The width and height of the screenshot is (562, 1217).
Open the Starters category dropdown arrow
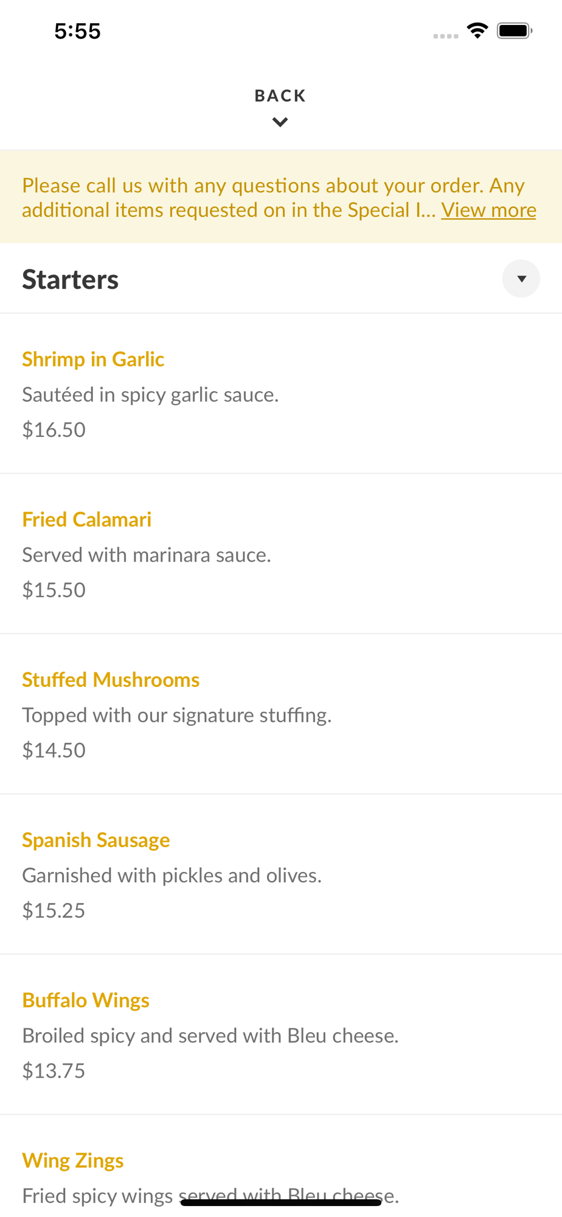(x=521, y=279)
